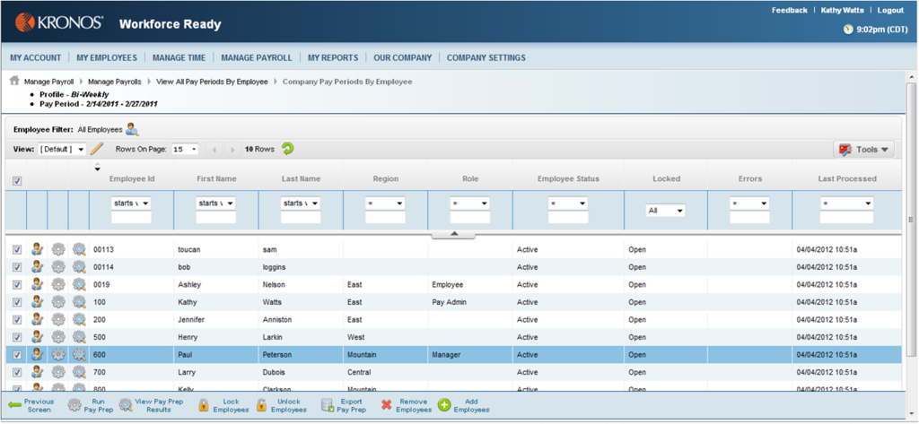
Task: Click Remove Employees red X icon
Action: (x=387, y=405)
